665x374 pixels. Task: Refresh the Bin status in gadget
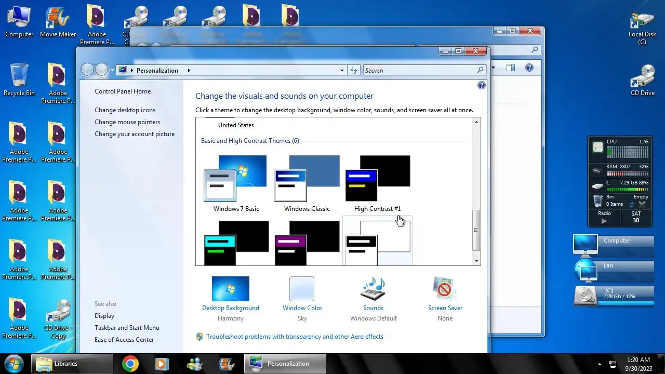coord(632,205)
